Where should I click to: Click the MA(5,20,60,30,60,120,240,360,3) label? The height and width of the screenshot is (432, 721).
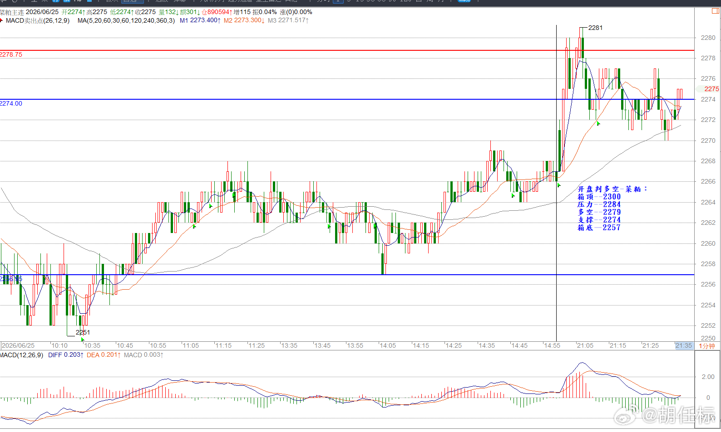[126, 20]
